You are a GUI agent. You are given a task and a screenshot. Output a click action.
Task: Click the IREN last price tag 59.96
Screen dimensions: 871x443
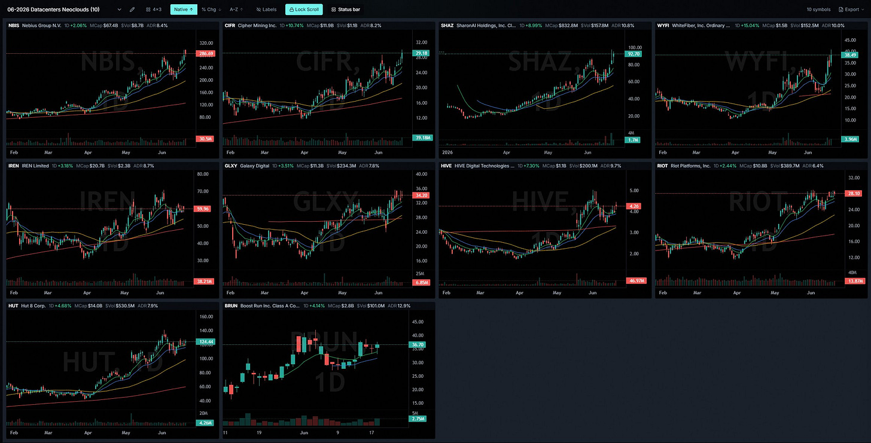pyautogui.click(x=202, y=209)
